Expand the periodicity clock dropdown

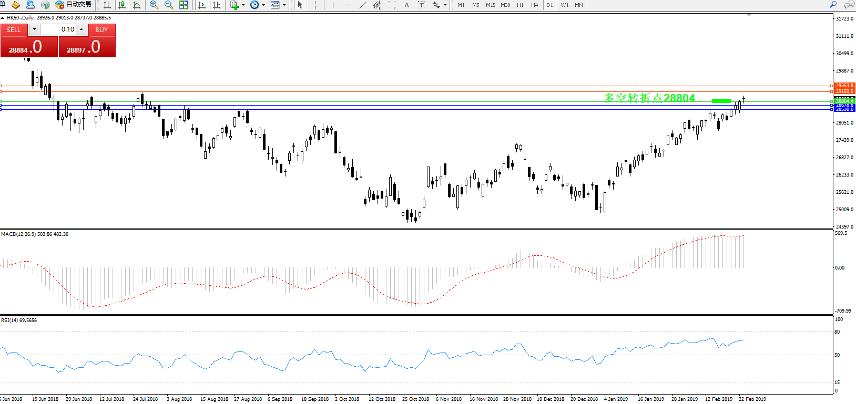(x=263, y=5)
